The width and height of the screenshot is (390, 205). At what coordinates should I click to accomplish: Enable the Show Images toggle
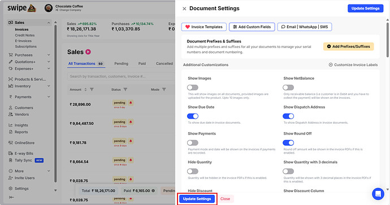193,88
